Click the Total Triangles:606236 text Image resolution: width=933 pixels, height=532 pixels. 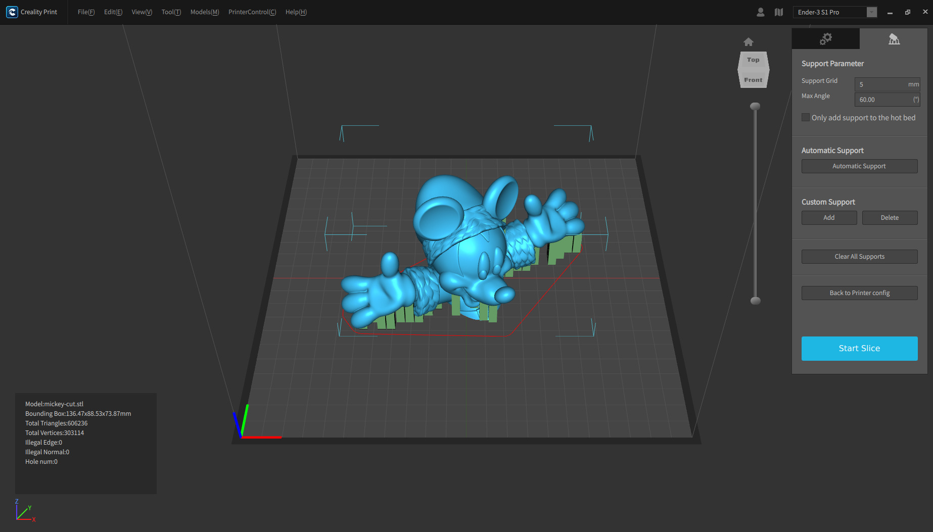56,423
